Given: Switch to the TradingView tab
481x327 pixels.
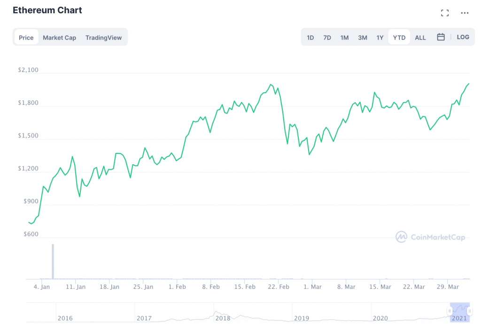Looking at the screenshot, I should tap(103, 38).
